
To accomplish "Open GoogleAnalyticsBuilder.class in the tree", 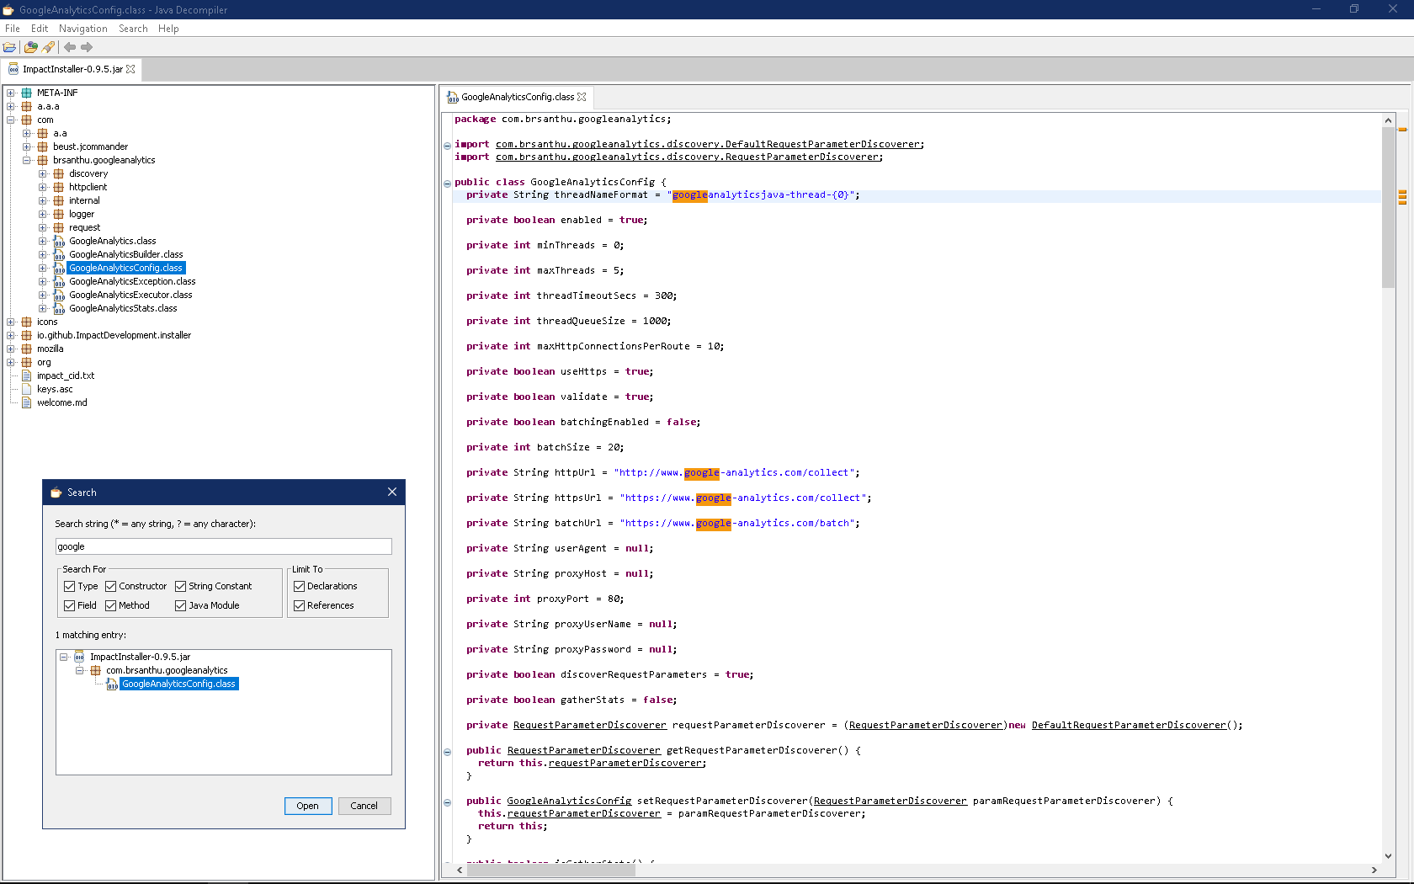I will [x=125, y=253].
